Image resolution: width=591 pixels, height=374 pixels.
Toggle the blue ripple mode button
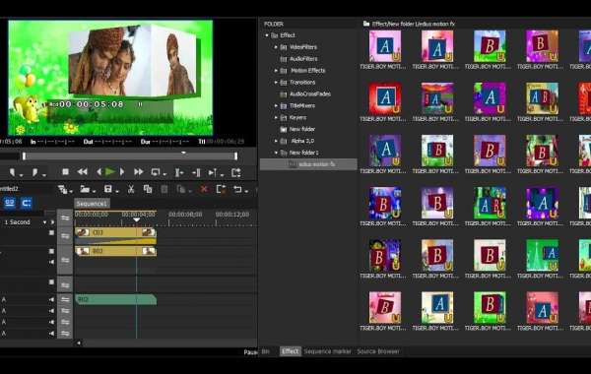pos(27,203)
